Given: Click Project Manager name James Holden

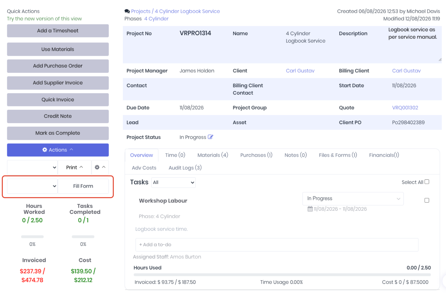Looking at the screenshot, I should (x=197, y=71).
